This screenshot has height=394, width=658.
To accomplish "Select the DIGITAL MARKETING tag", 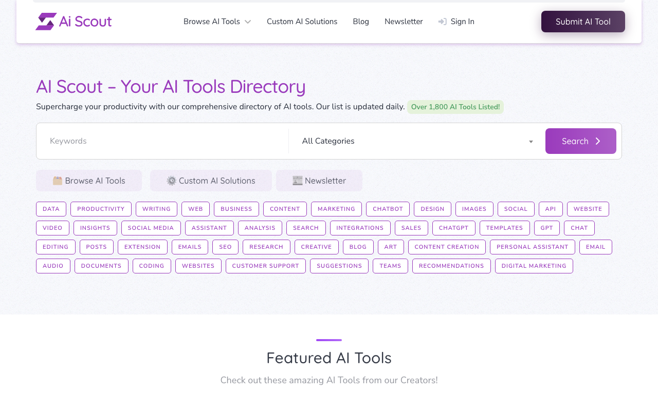I will 534,266.
